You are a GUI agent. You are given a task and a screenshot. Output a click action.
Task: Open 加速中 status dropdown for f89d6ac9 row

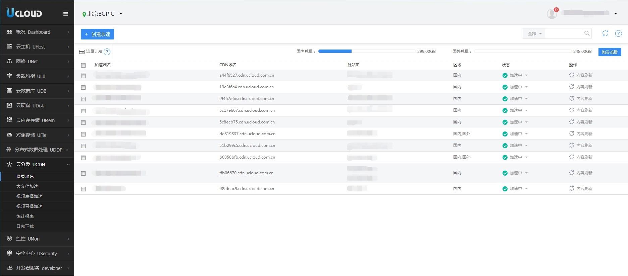coord(526,189)
